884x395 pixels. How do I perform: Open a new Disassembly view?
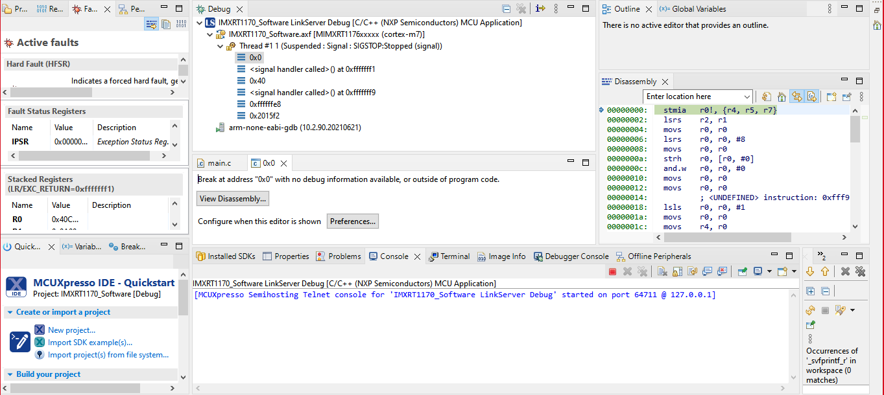[831, 96]
